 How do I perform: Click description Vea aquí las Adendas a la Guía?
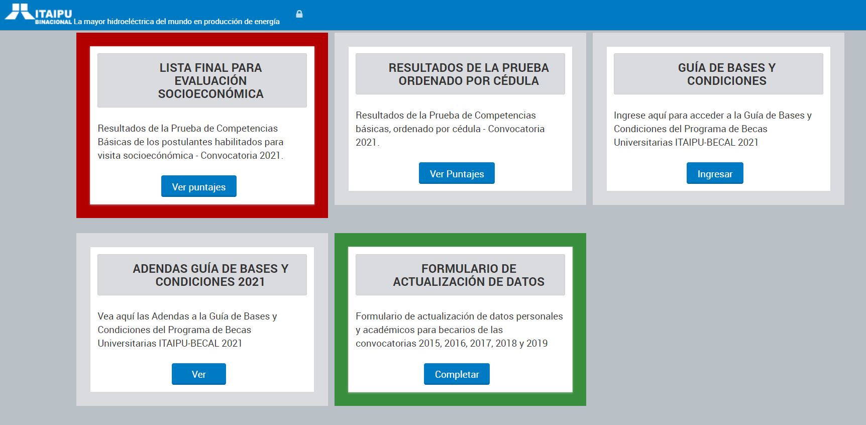[x=187, y=330]
